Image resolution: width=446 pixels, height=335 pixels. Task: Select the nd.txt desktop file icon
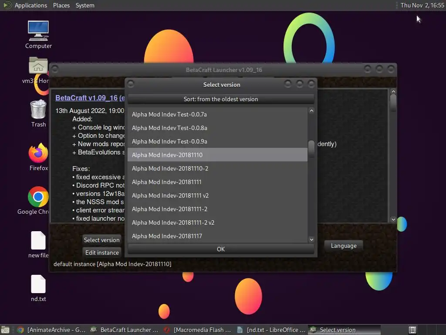[x=38, y=288]
